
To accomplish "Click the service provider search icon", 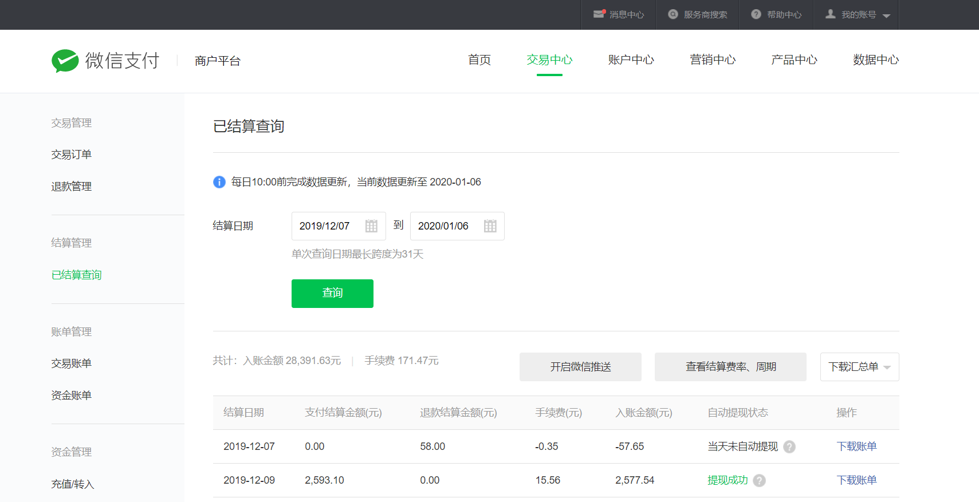I will (x=673, y=14).
